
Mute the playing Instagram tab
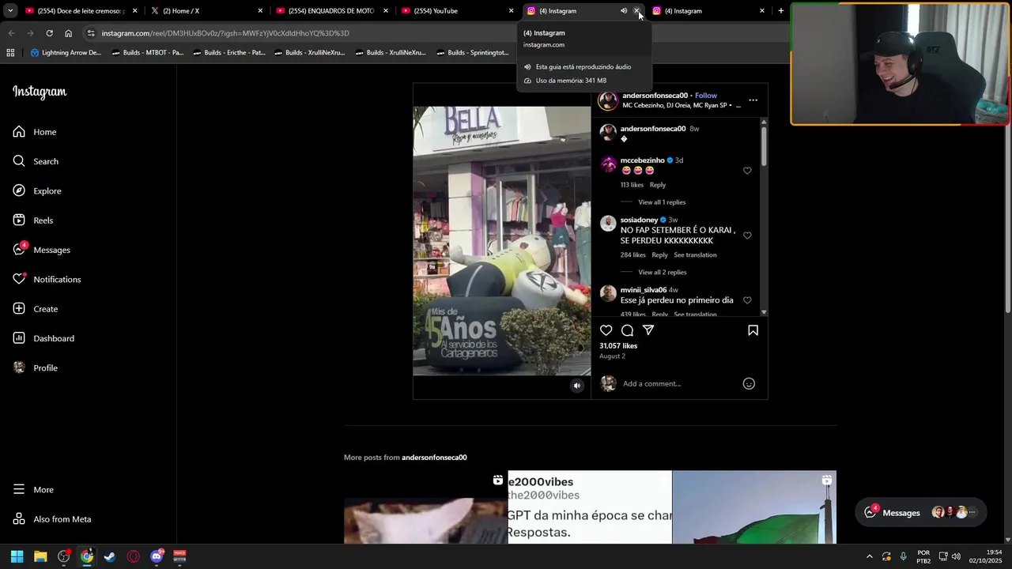tap(624, 11)
